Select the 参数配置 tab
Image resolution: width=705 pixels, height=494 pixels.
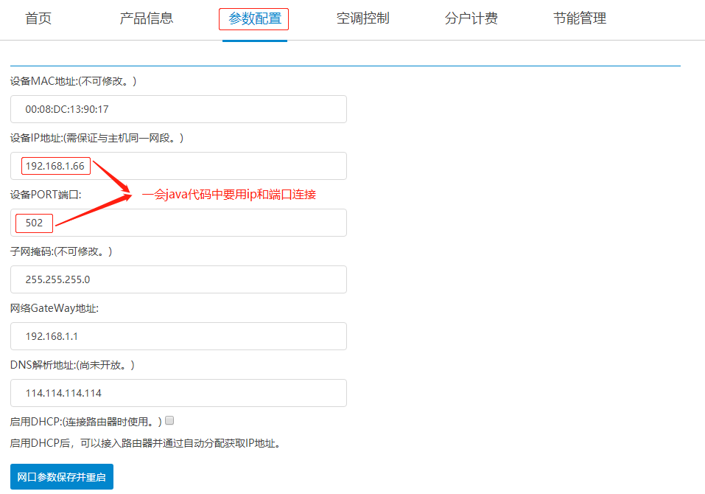pos(254,18)
